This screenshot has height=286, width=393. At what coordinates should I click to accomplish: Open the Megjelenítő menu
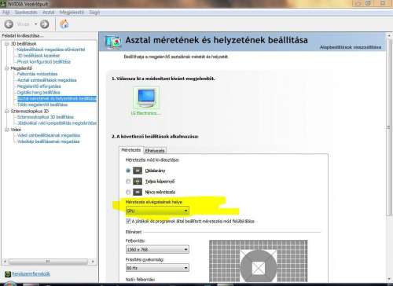[x=72, y=13]
